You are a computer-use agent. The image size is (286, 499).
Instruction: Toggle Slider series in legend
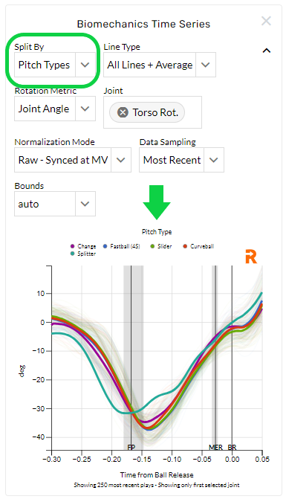click(x=161, y=246)
